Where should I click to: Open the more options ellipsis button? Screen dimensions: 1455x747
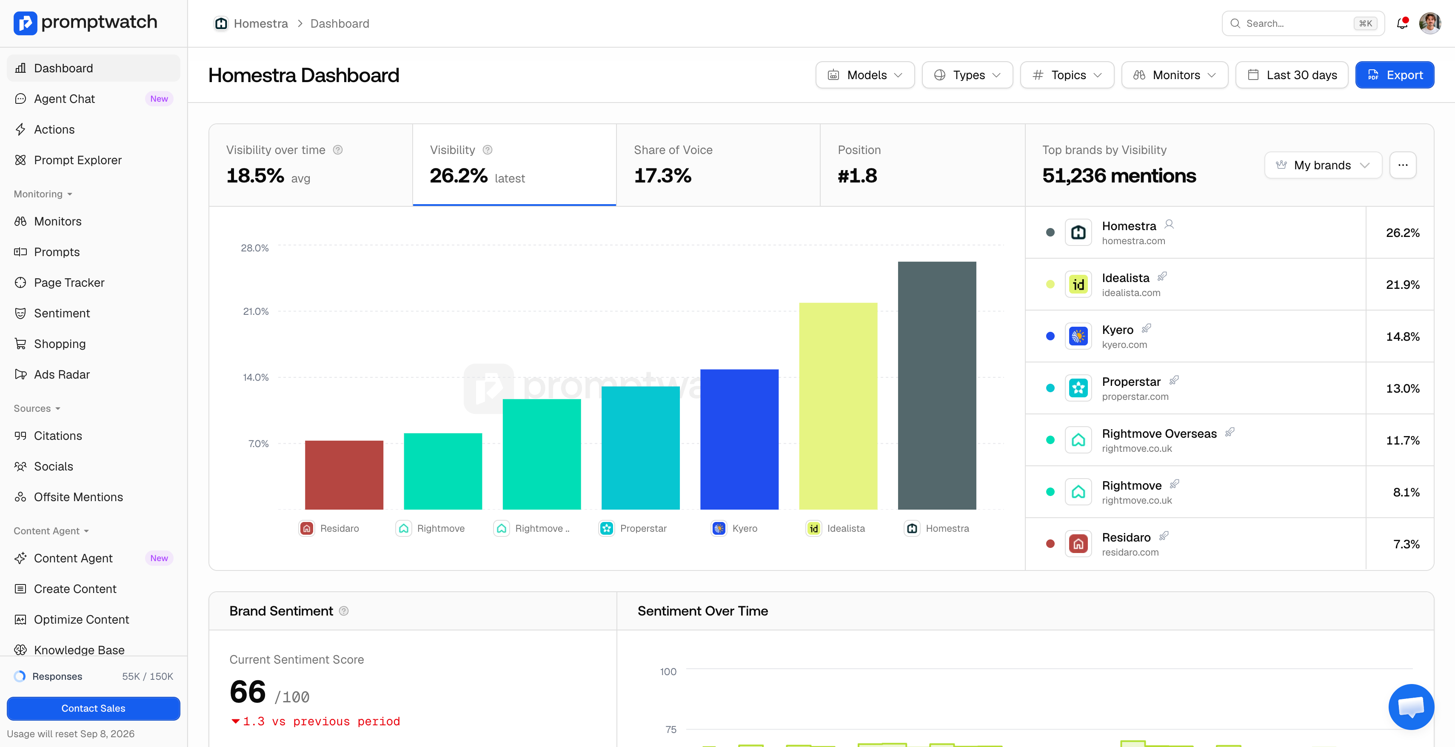[x=1403, y=165]
